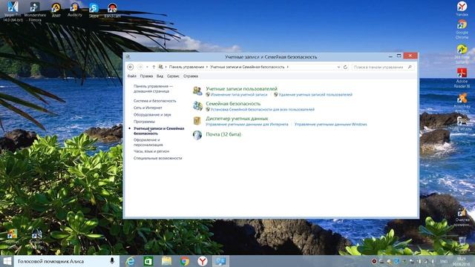Expand the chevron after Панель управления breadcrumb
Screen dimensions: 475x267
(x=207, y=67)
